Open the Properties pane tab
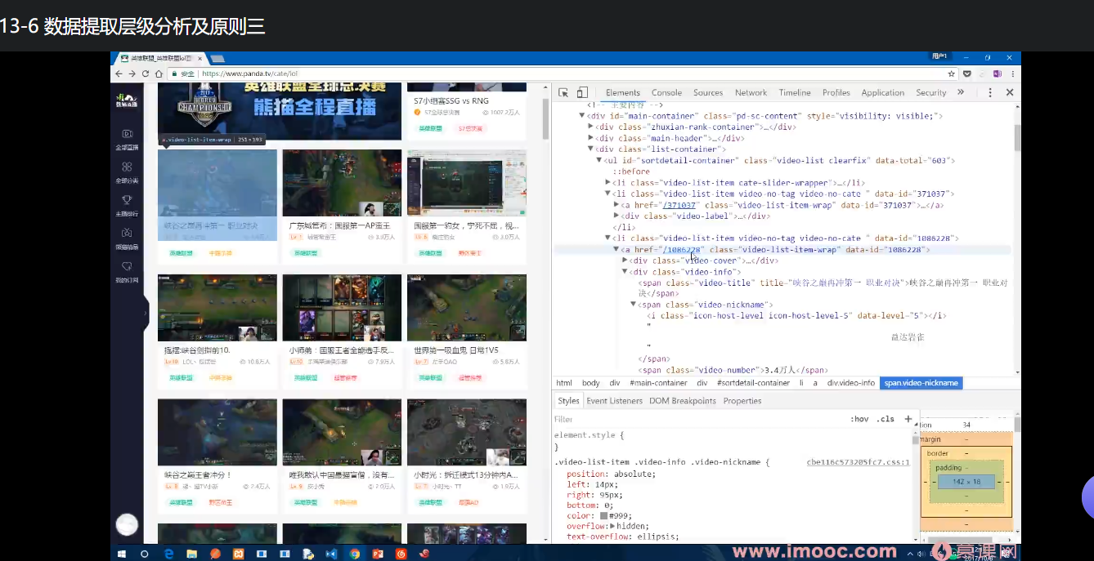The width and height of the screenshot is (1094, 561). tap(742, 401)
